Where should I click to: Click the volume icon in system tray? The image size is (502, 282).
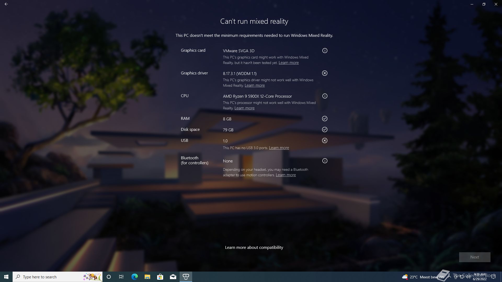click(x=468, y=277)
